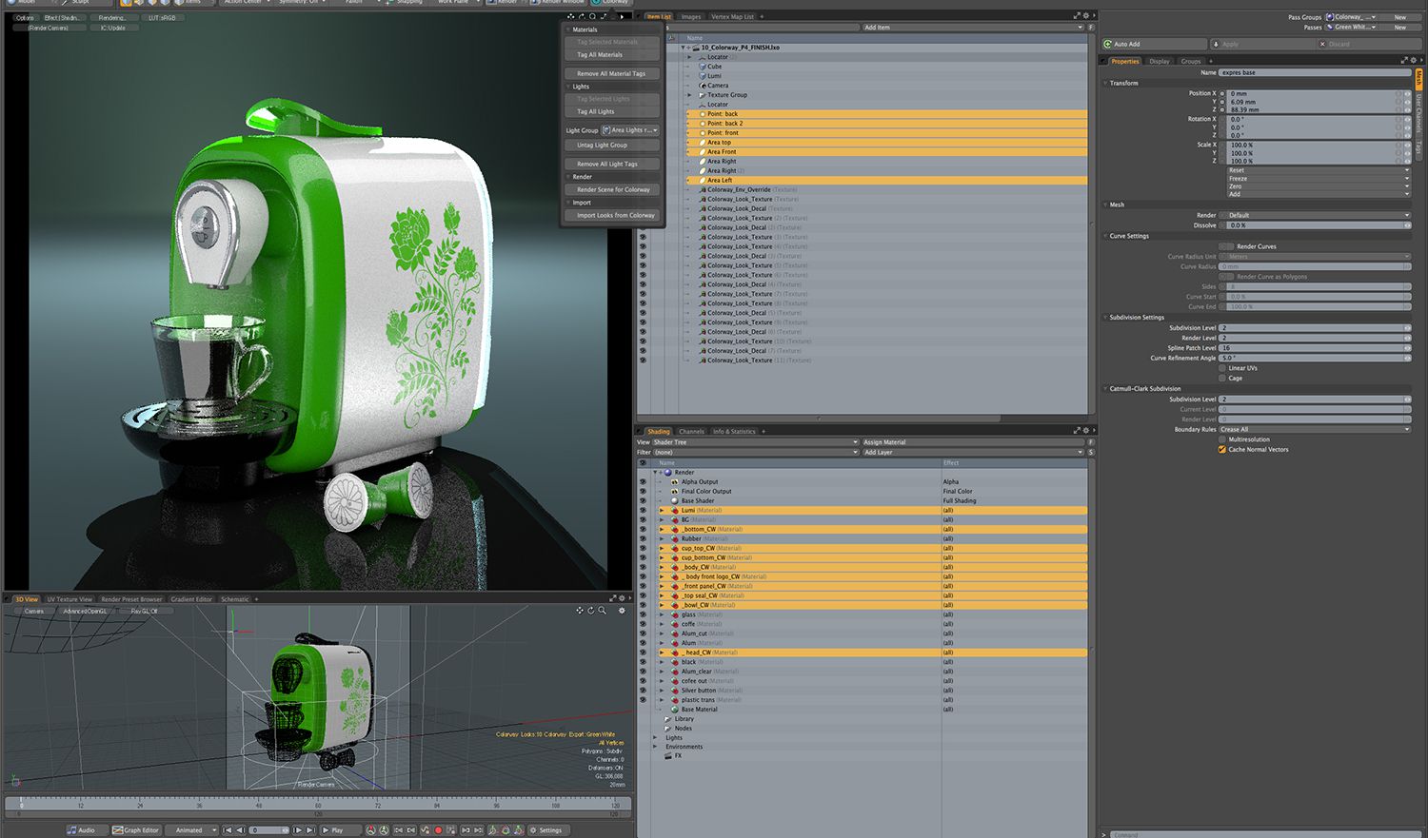The image size is (1428, 838).
Task: Click the Tag All Materials button
Action: click(x=611, y=54)
